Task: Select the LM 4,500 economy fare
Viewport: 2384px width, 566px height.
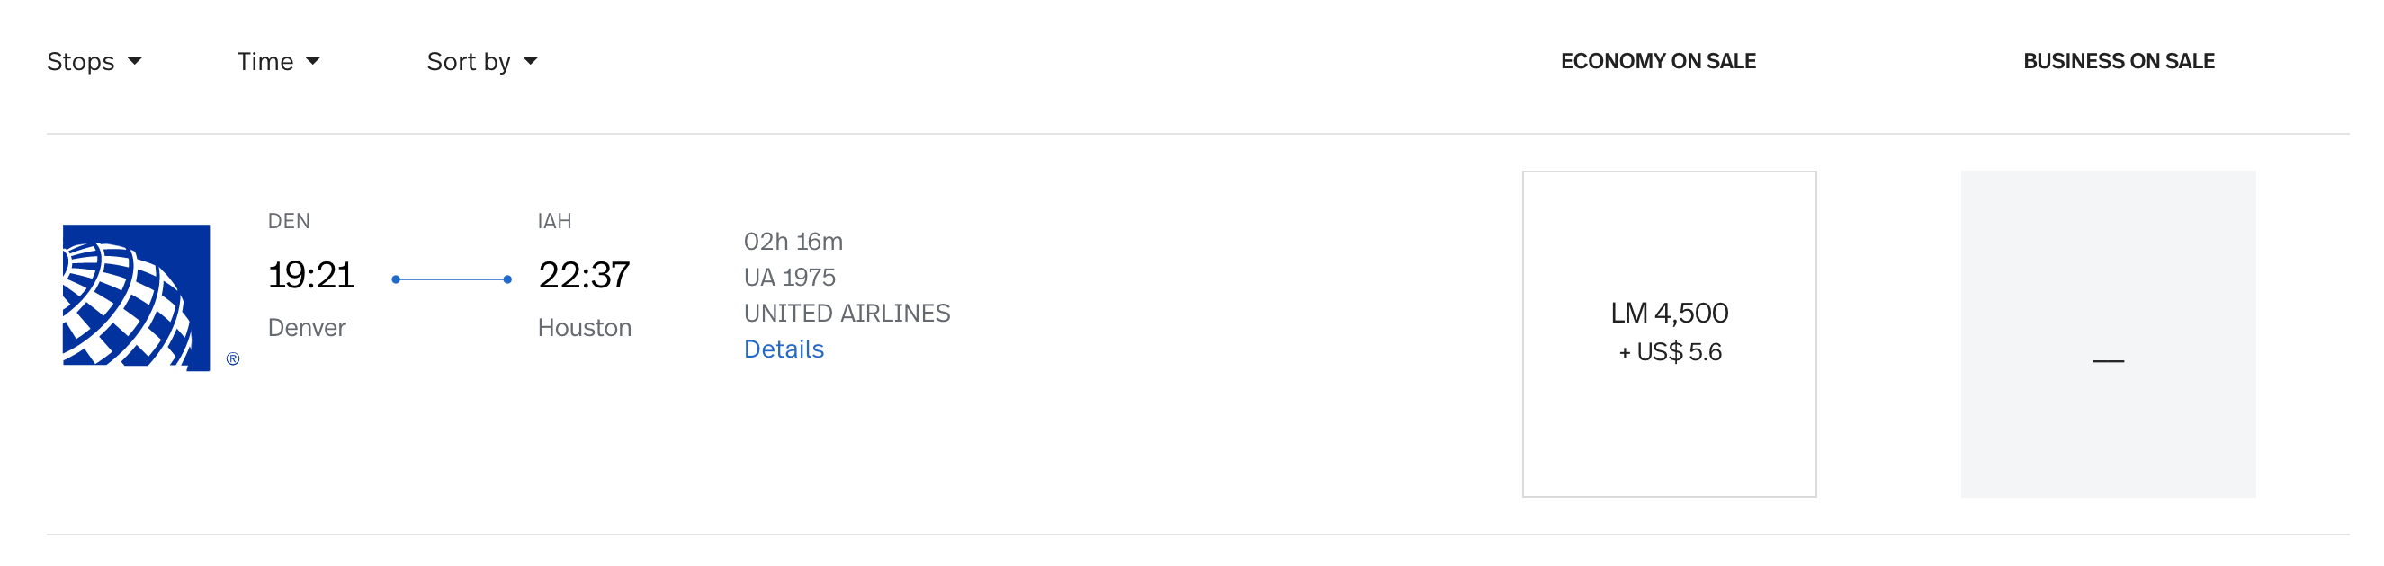Action: click(x=1669, y=333)
